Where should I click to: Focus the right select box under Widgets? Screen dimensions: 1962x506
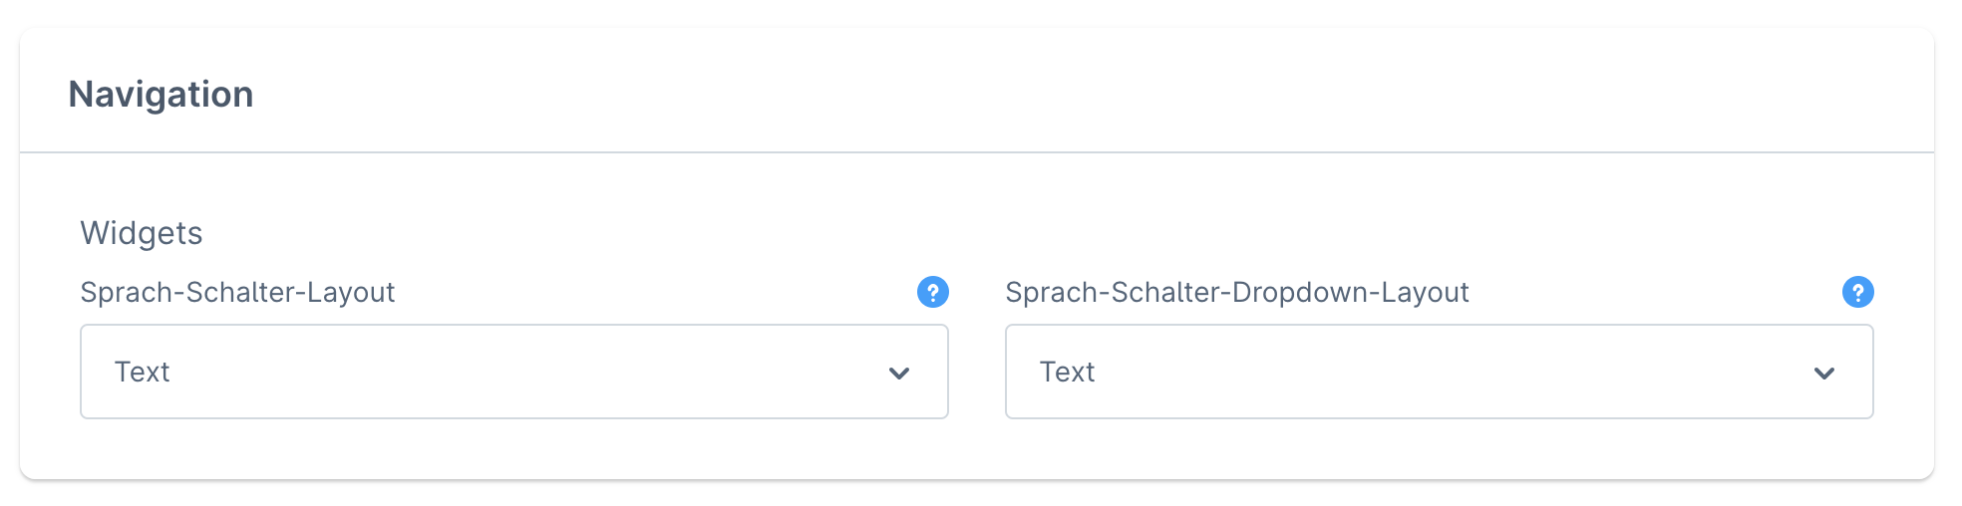pyautogui.click(x=1439, y=372)
